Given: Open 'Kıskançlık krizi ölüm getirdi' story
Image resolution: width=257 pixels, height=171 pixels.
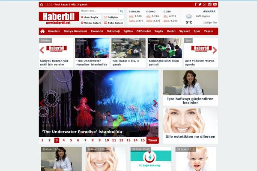Looking at the screenshot, I should pyautogui.click(x=165, y=53).
